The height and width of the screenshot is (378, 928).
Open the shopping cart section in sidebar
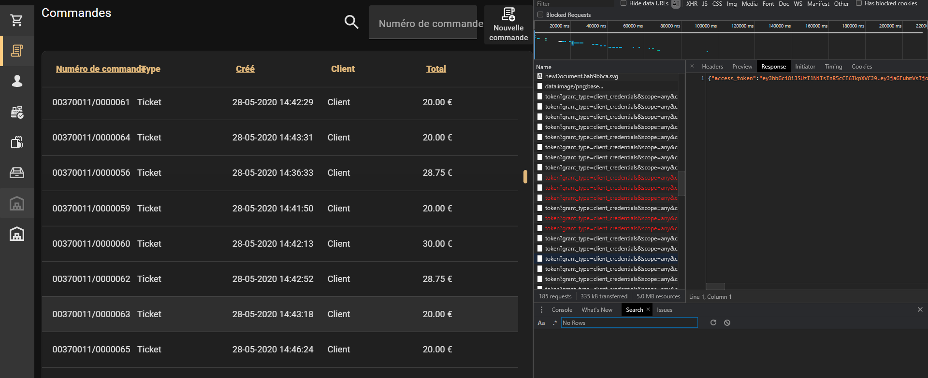17,20
